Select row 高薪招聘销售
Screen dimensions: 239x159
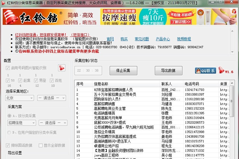[x=152, y=104]
